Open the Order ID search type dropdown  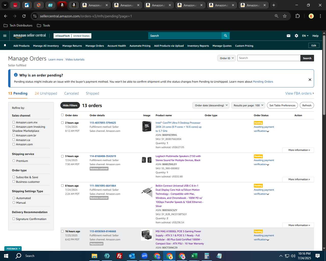(x=226, y=58)
